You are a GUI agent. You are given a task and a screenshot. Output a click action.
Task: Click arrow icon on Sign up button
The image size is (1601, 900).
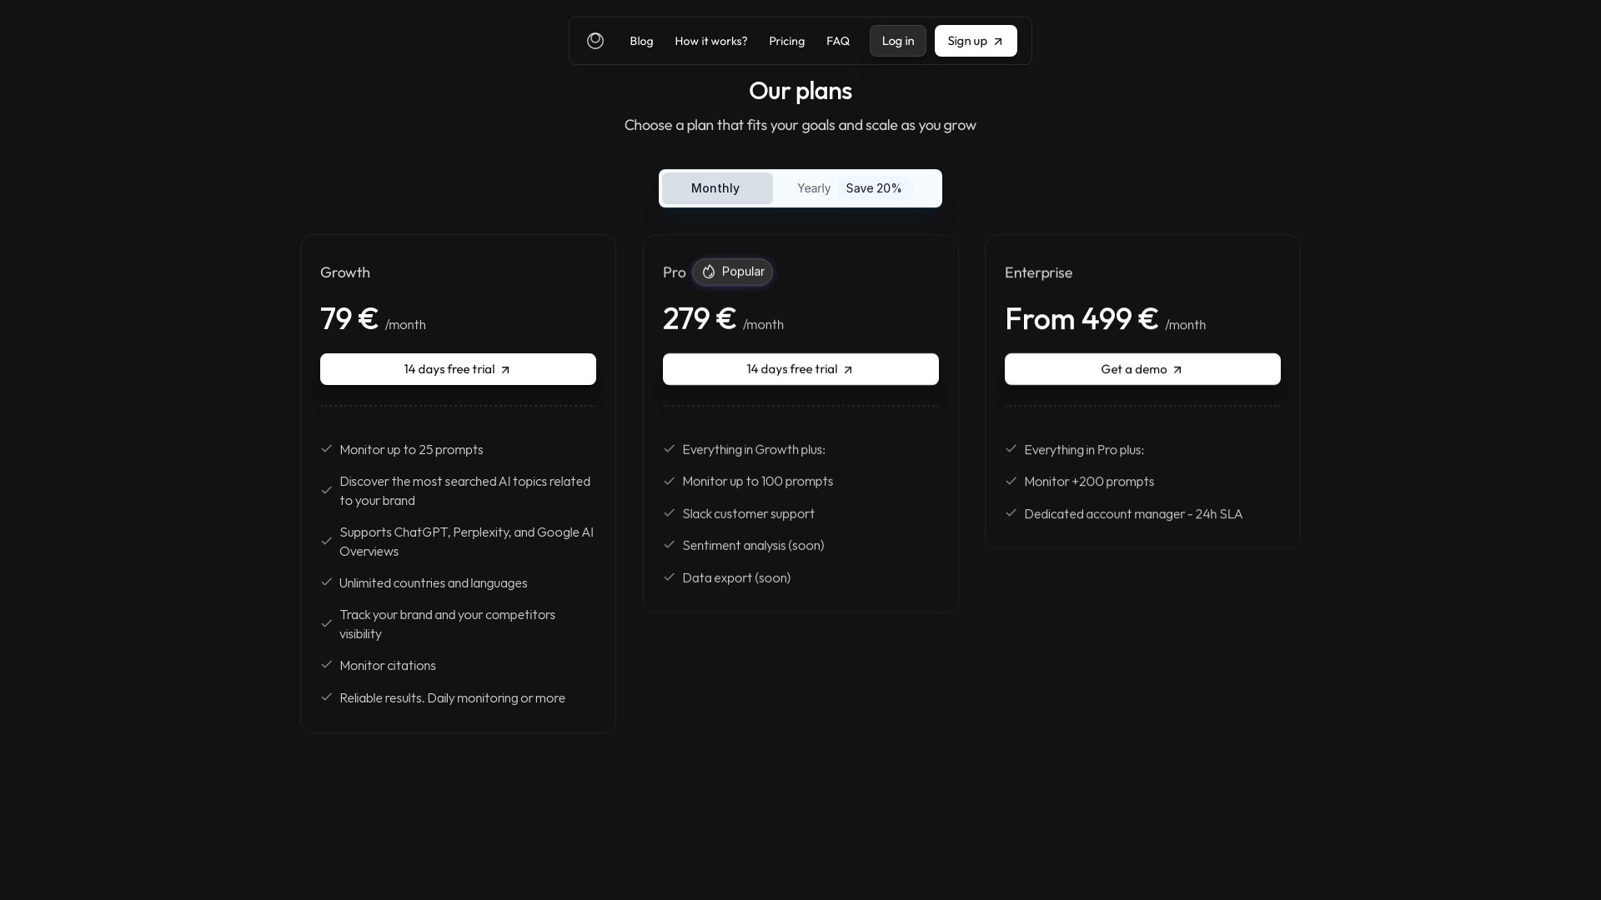[998, 42]
